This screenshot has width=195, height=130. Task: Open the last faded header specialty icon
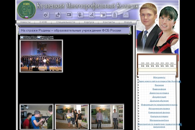pyautogui.click(x=126, y=15)
